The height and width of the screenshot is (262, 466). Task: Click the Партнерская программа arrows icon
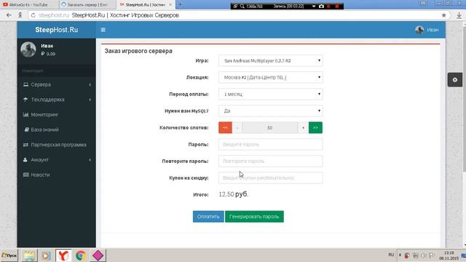click(26, 145)
